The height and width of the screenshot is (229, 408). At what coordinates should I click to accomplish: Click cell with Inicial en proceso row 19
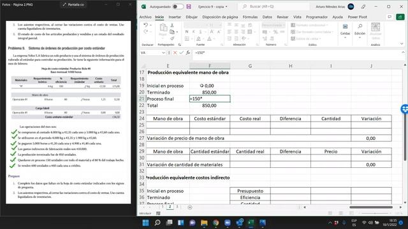coord(168,86)
